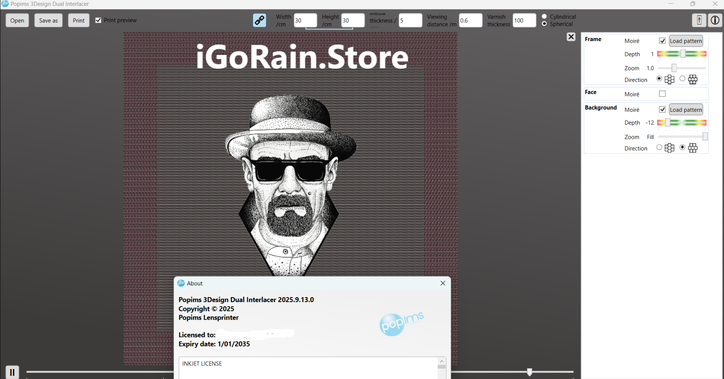Select Frame aligned grid direction option
Screen dimensions: 724x379
pos(659,79)
